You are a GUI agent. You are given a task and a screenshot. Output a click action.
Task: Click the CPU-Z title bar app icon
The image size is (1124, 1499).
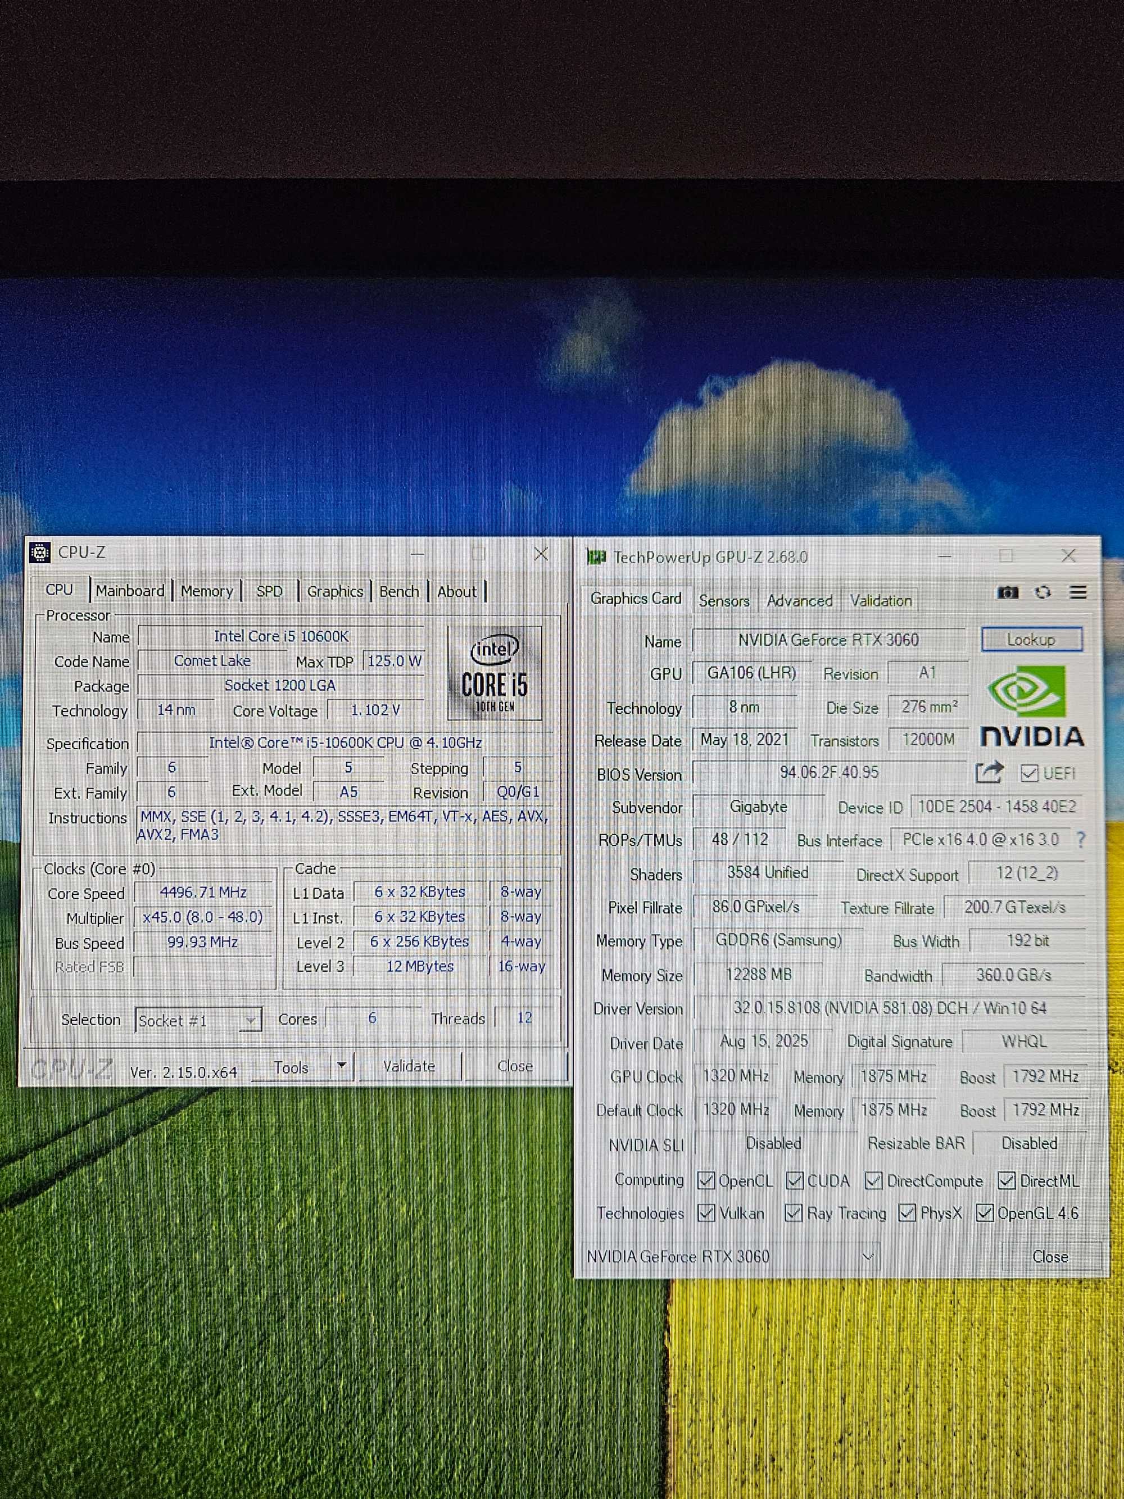(x=40, y=553)
